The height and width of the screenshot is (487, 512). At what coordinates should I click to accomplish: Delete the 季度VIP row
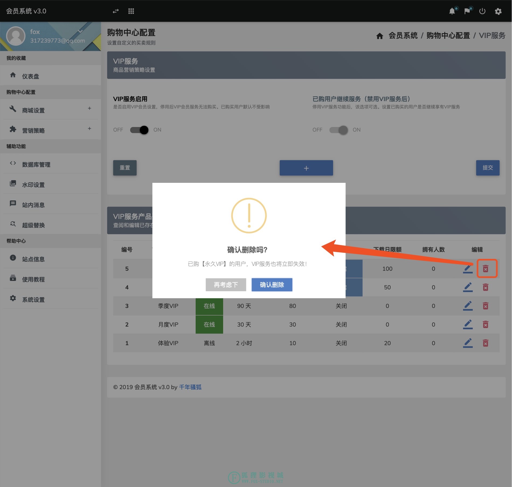[x=485, y=306]
